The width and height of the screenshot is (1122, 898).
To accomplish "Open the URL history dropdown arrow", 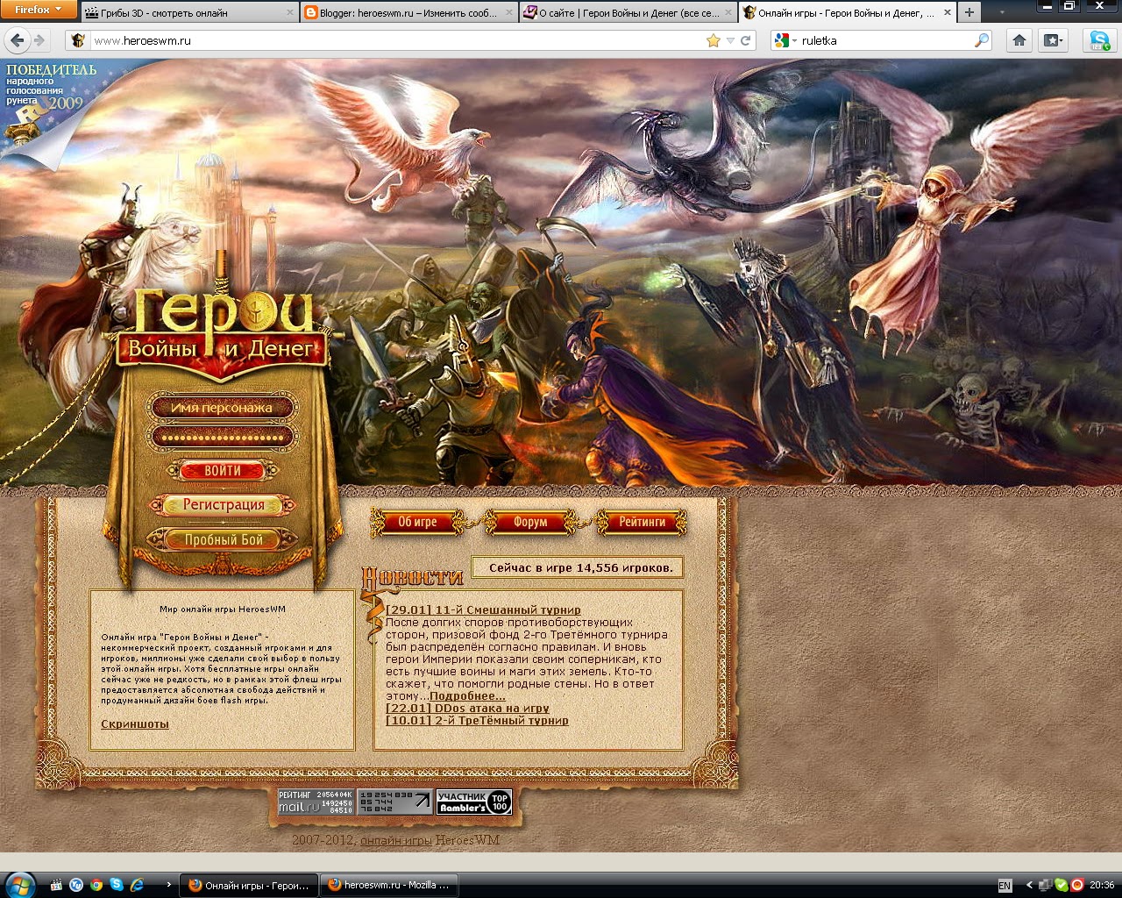I will (x=730, y=40).
